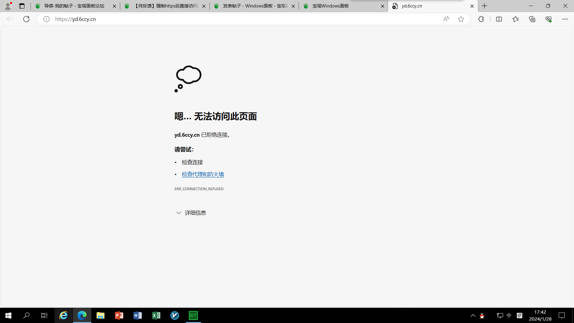The width and height of the screenshot is (574, 323).
Task: Select the yd.6ccy.cn tab
Action: click(x=433, y=6)
